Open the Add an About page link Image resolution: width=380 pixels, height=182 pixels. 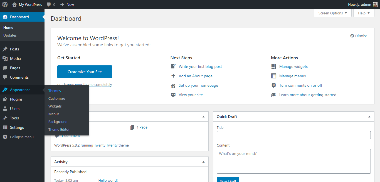coord(196,76)
